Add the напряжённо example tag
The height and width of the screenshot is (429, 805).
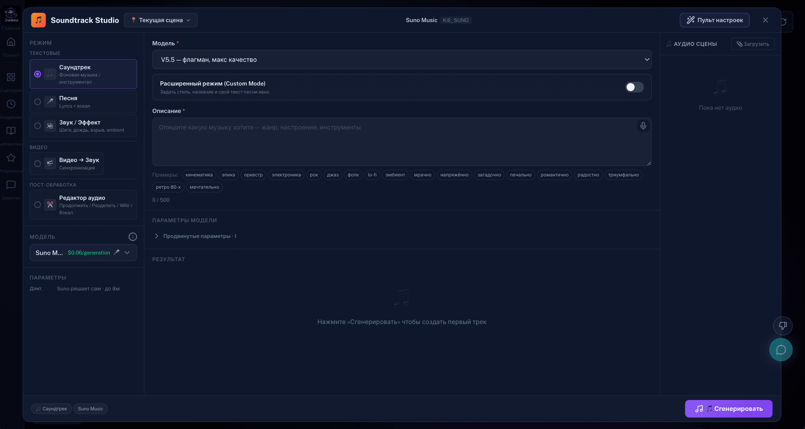pyautogui.click(x=454, y=175)
